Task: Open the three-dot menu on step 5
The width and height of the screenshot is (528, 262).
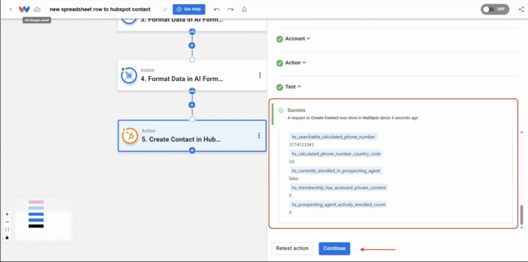Action: (x=259, y=135)
